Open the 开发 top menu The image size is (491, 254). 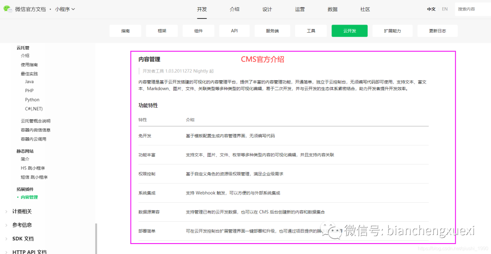point(202,9)
